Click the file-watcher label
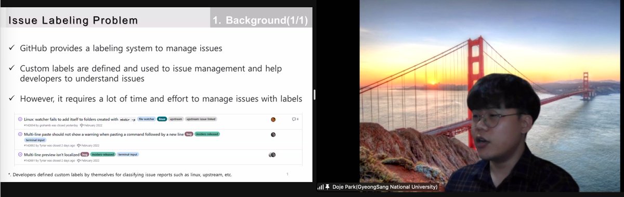Screen dimensions: 624x197 tap(146, 119)
